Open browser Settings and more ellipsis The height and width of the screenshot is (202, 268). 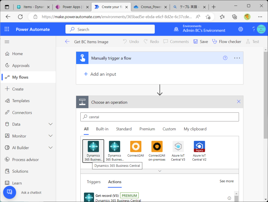pyautogui.click(x=260, y=17)
